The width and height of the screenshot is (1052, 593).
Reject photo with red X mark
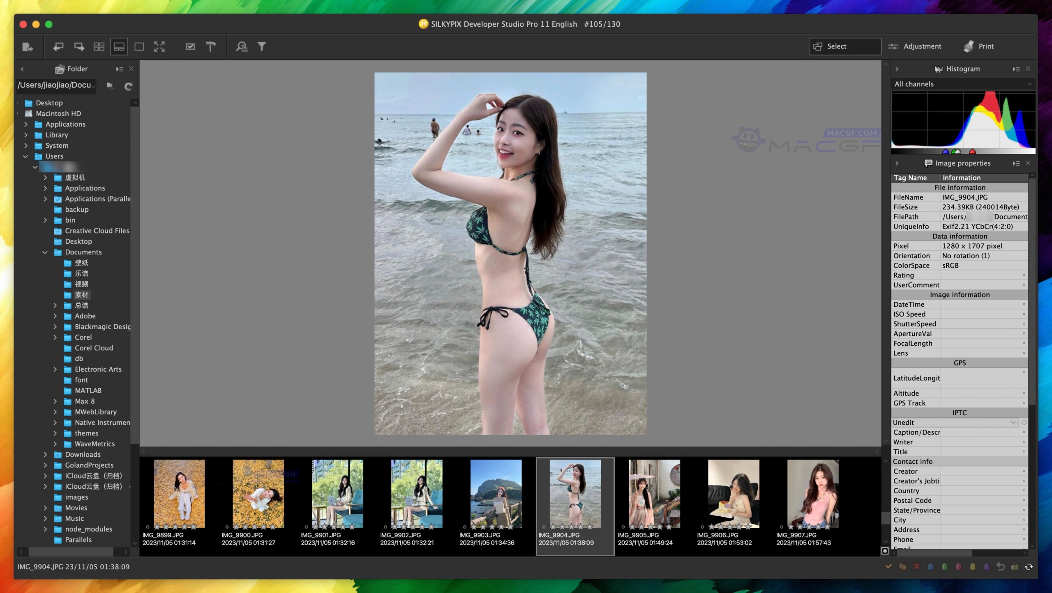pyautogui.click(x=916, y=567)
